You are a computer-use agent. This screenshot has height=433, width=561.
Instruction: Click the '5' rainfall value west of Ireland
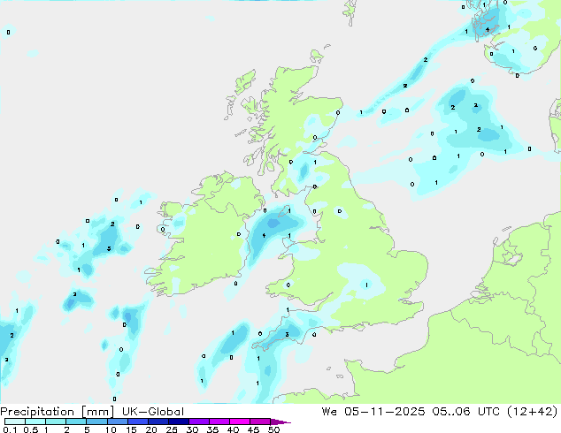click(109, 248)
